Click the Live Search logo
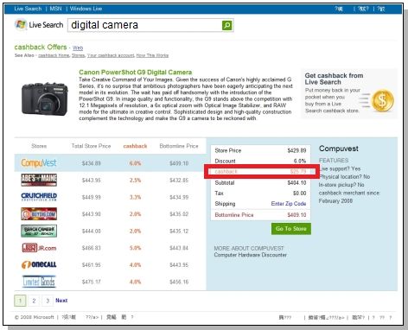Screen dimensions: 408x330 pyautogui.click(x=39, y=25)
